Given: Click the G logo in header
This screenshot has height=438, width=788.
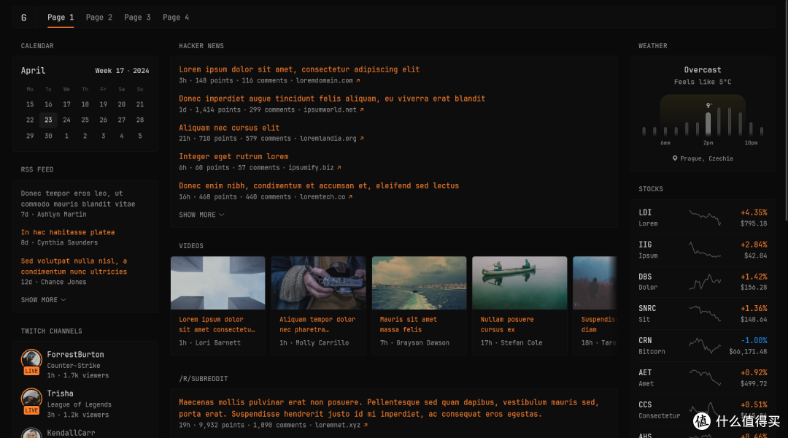Looking at the screenshot, I should 23,18.
